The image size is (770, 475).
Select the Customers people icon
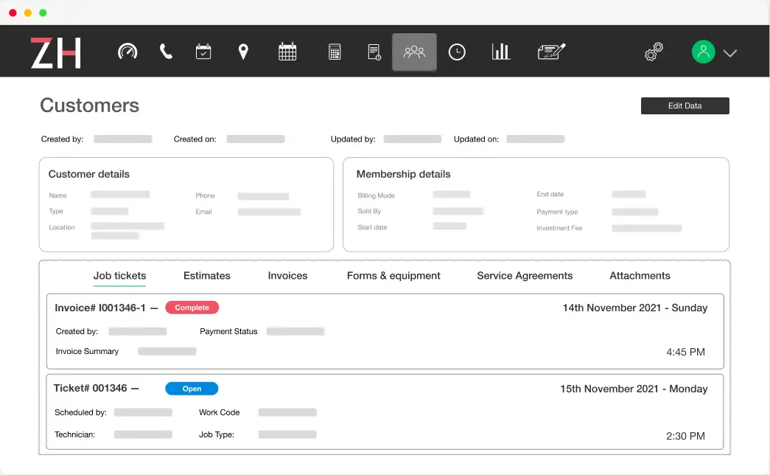[414, 52]
